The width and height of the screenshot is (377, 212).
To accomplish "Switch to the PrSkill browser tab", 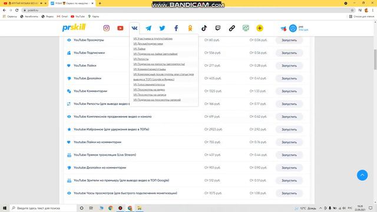I will (x=72, y=4).
